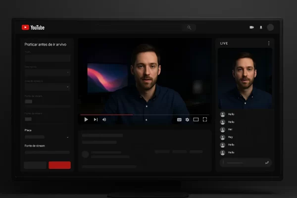Screen dimensions: 297x198
Task: Open the player settings gear
Action: click(187, 119)
